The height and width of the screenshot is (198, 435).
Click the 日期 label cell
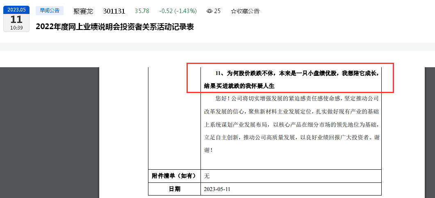tap(174, 189)
